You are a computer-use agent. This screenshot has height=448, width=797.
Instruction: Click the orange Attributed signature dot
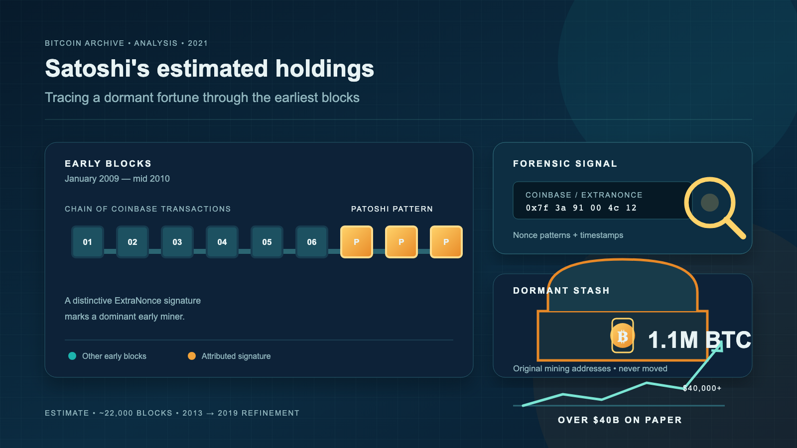(x=192, y=356)
